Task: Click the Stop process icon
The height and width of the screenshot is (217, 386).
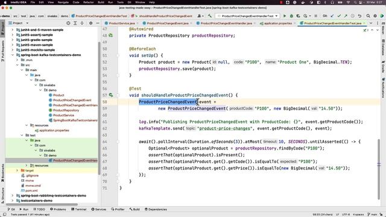Action: point(316,16)
